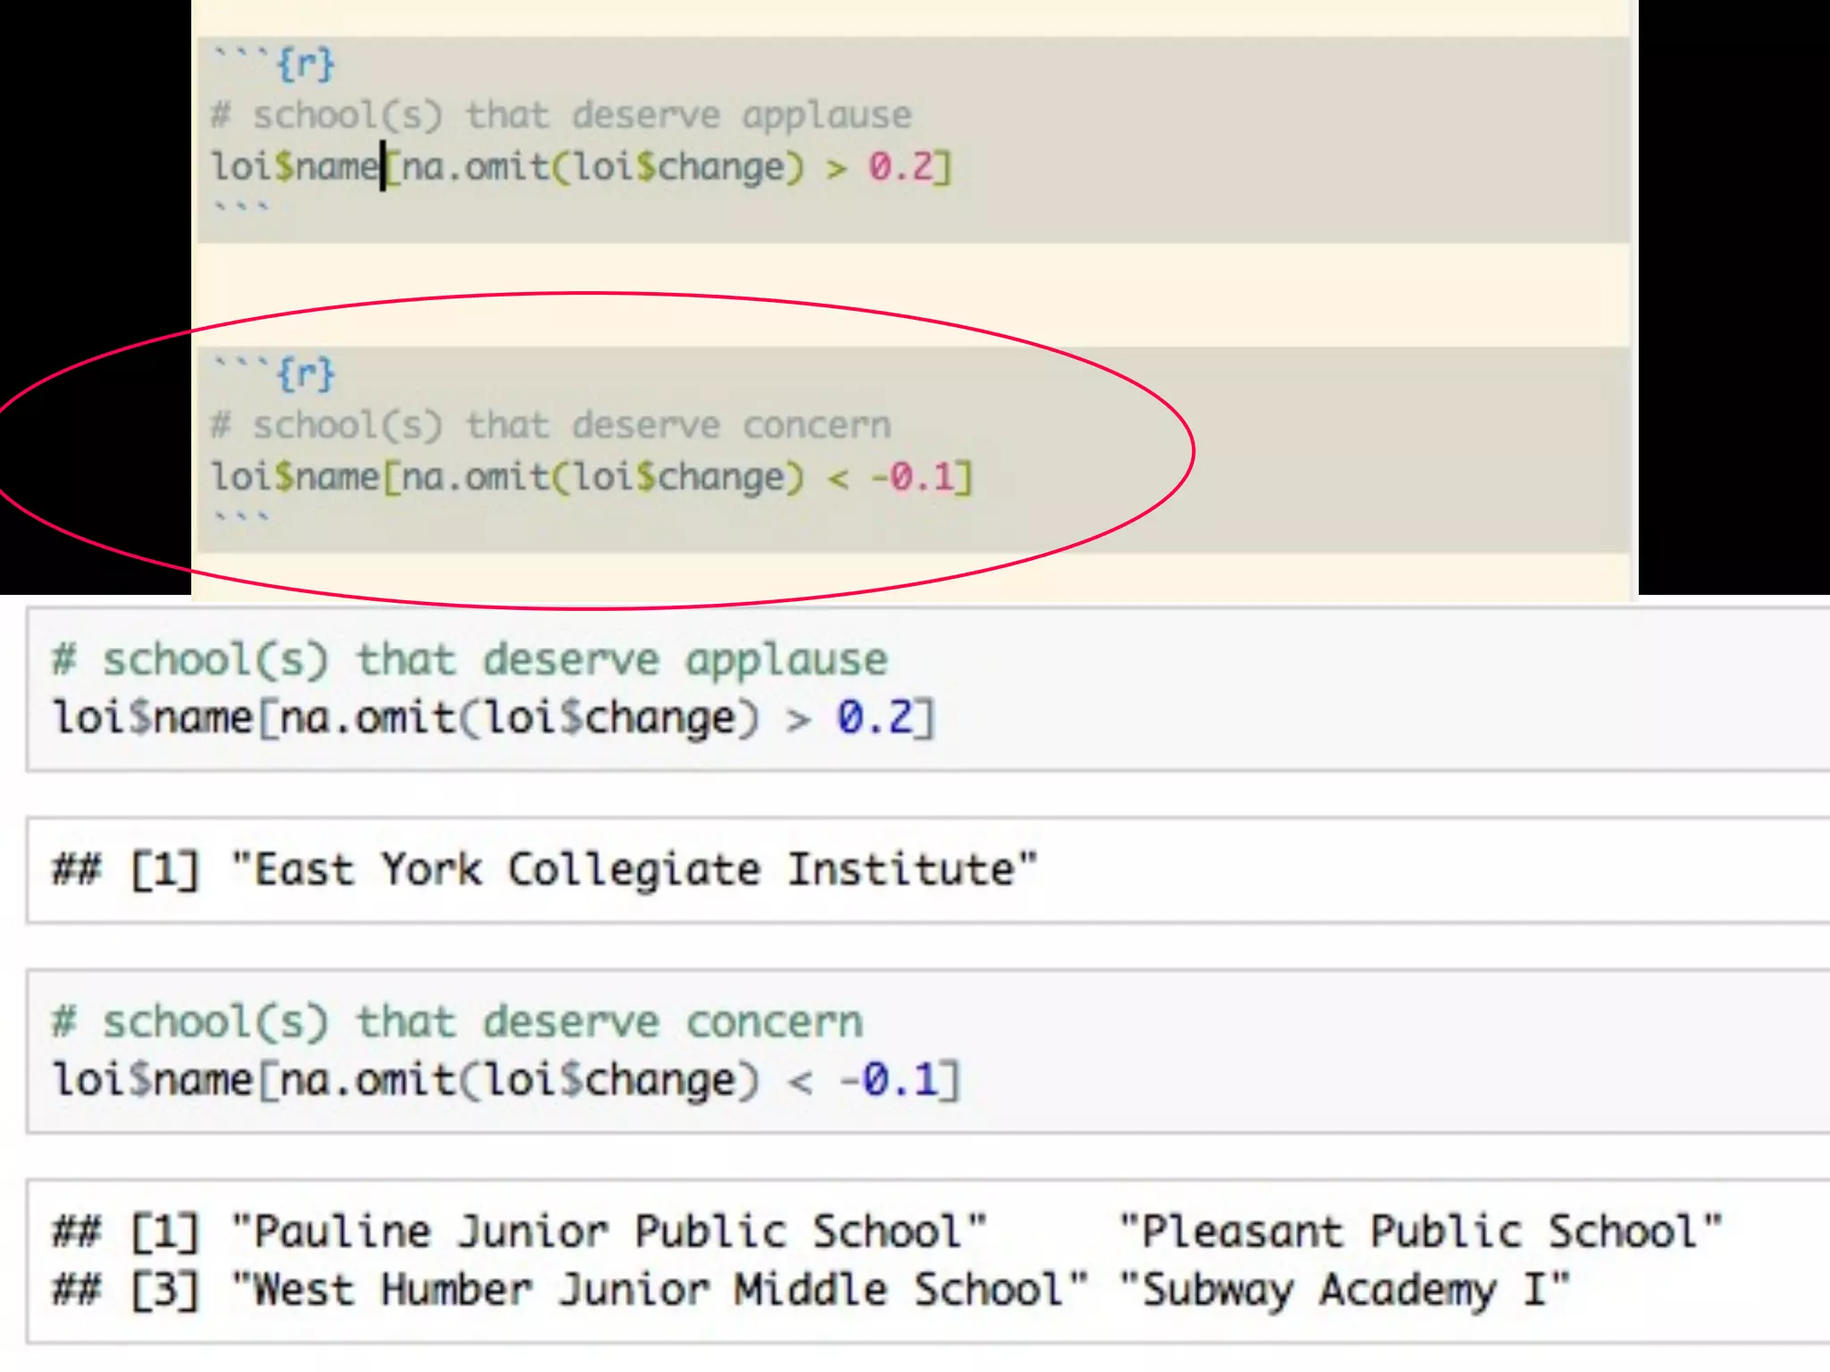This screenshot has width=1830, height=1372.
Task: Select Pleasant Public School result
Action: pyautogui.click(x=1421, y=1233)
